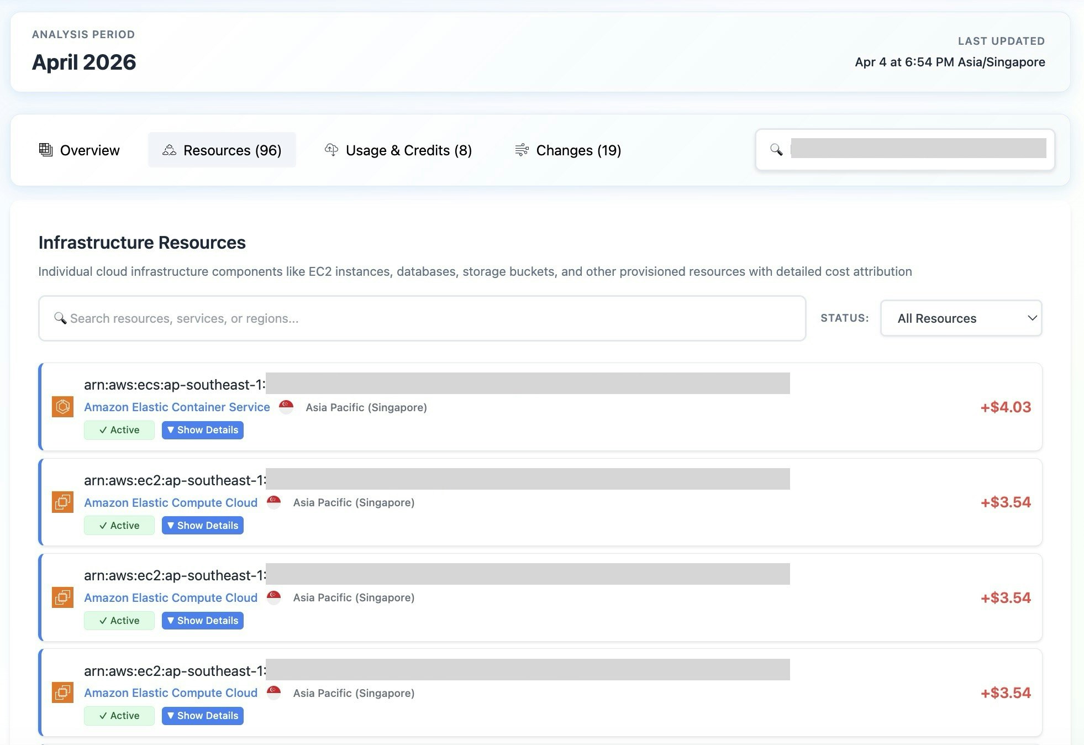Click the Overview tab grid icon
Screen dimensions: 1084x745
coord(46,150)
